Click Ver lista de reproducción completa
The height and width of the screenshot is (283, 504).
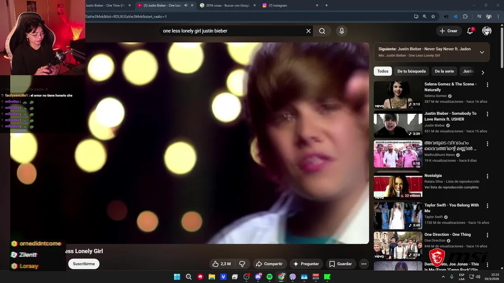(451, 187)
